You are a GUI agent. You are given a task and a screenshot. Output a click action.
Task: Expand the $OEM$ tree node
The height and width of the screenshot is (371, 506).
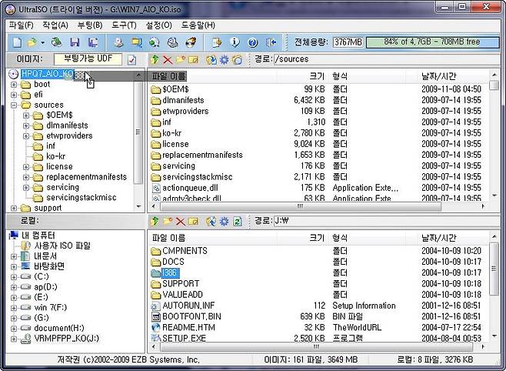[26, 115]
